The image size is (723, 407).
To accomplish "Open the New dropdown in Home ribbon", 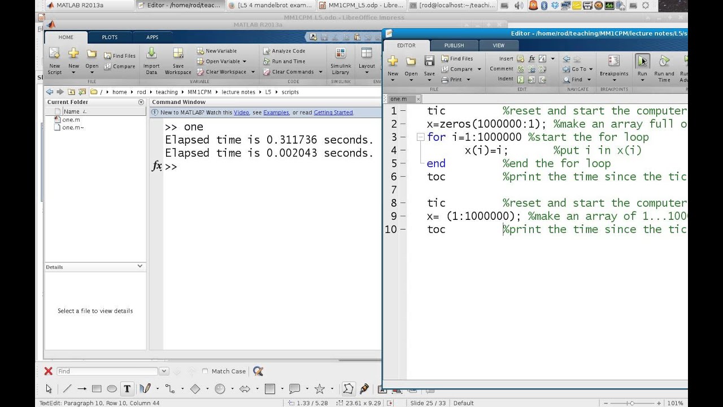I will (x=73, y=73).
